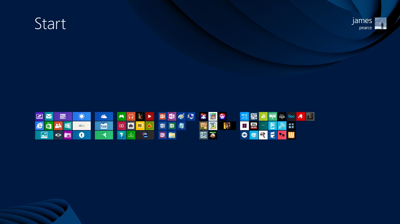Open the red Adobe Reader tile

[301, 116]
